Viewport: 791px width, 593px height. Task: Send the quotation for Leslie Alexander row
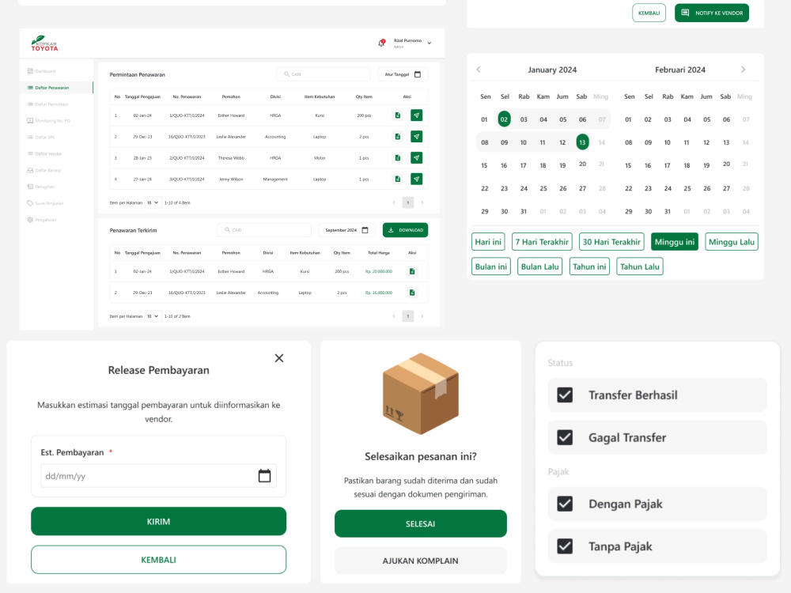point(416,137)
